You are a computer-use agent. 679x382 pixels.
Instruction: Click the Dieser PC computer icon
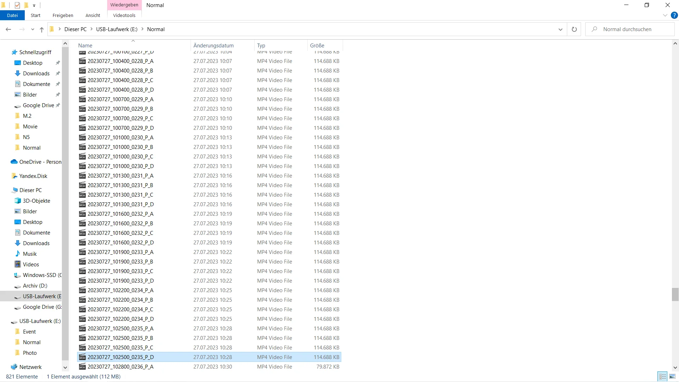click(x=14, y=190)
